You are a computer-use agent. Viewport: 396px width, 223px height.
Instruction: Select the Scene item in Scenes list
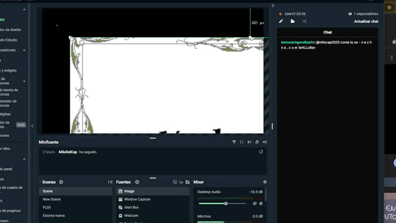[x=75, y=191]
